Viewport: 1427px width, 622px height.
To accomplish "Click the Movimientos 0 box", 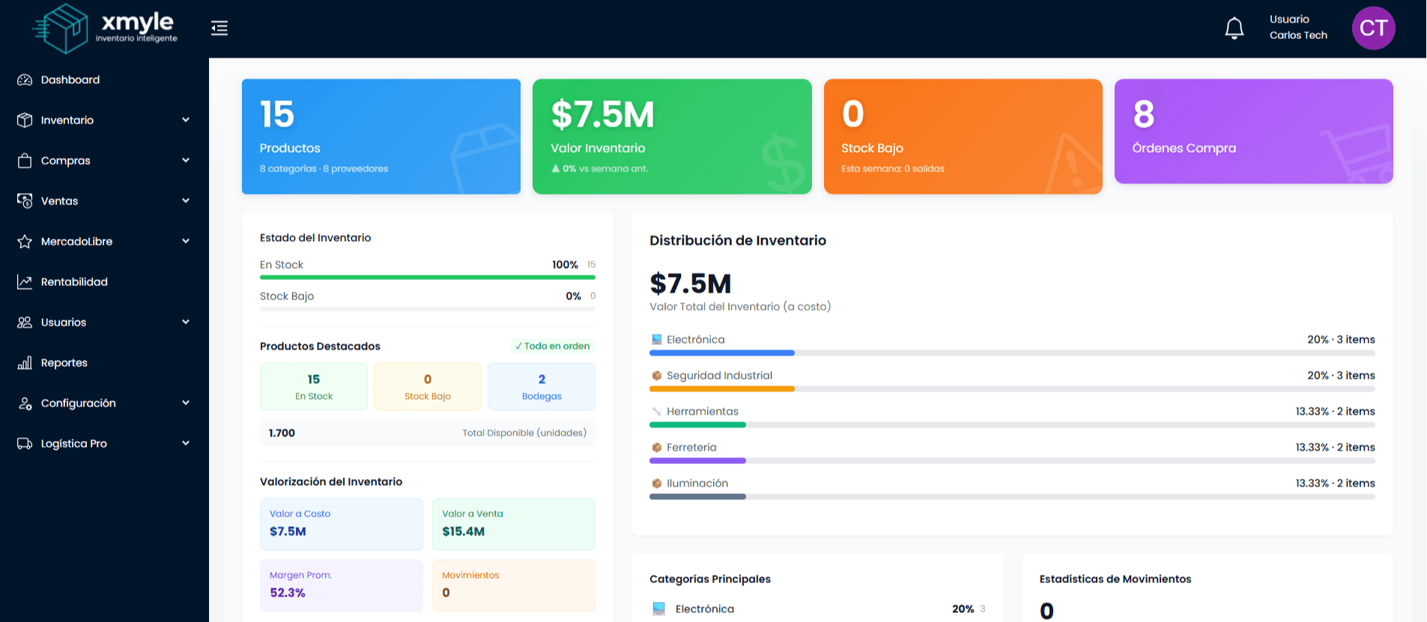I will [x=514, y=586].
